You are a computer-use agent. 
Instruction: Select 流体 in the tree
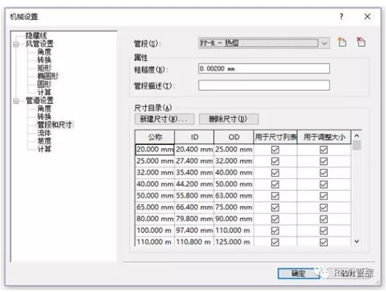point(44,133)
